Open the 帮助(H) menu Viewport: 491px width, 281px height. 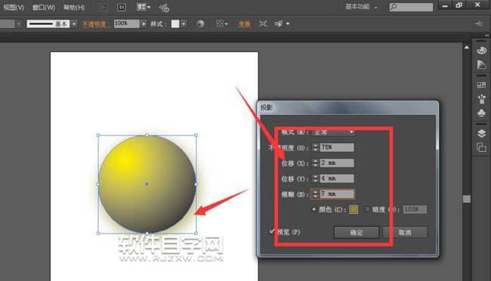[74, 8]
